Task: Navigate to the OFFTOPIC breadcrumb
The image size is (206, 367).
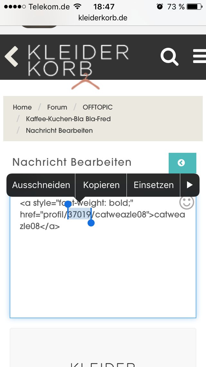Action: coord(98,107)
